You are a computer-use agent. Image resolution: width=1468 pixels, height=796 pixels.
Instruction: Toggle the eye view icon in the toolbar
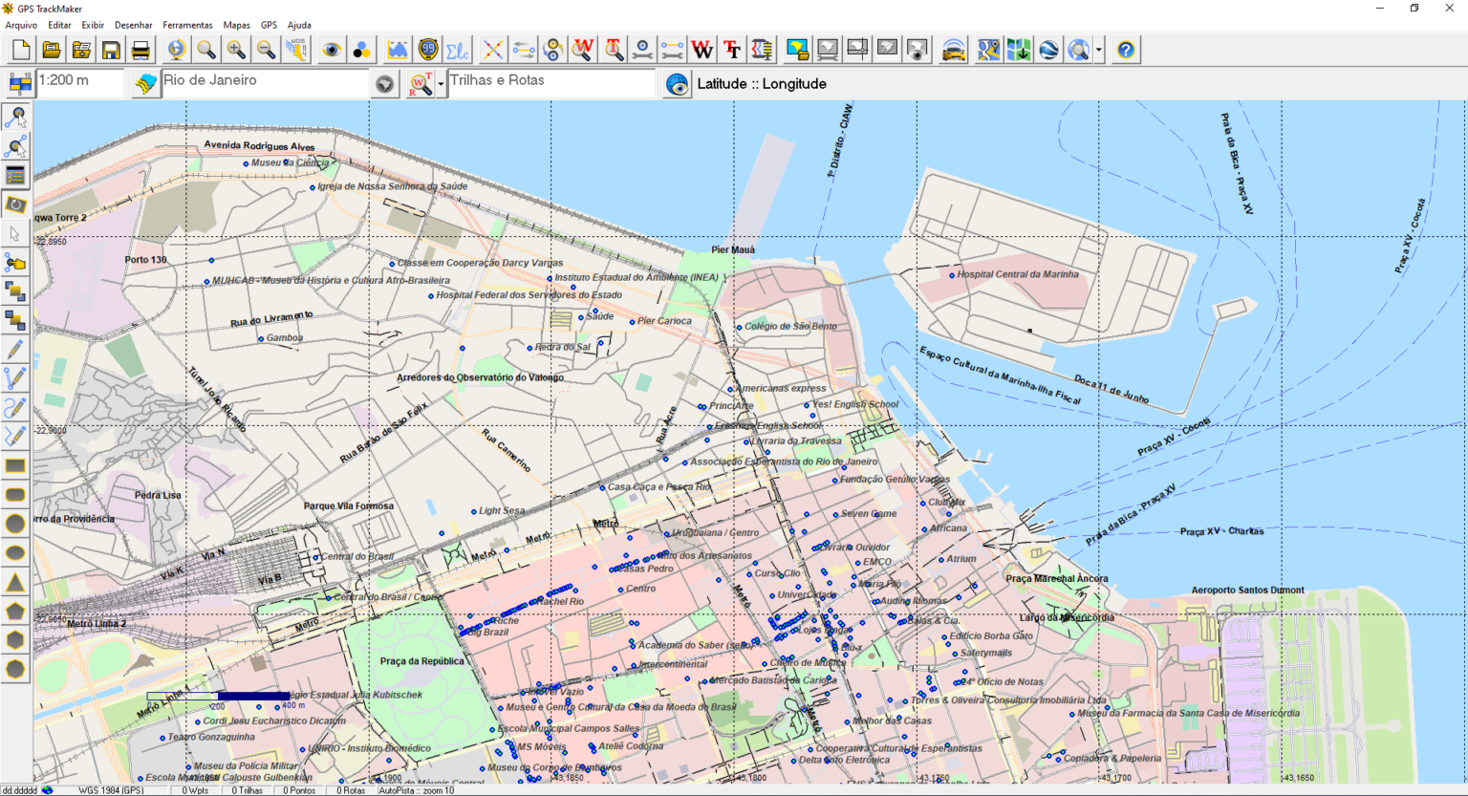pyautogui.click(x=332, y=50)
